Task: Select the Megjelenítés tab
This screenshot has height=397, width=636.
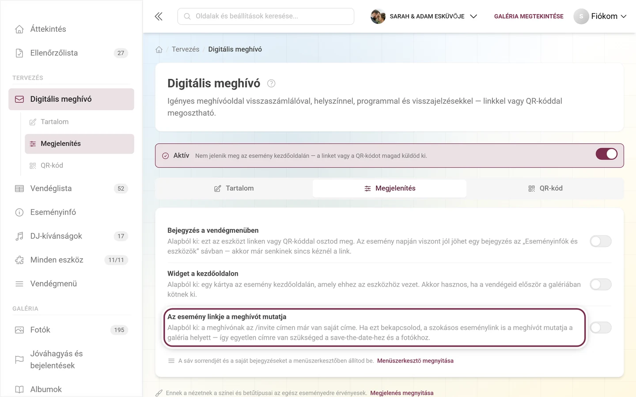Action: click(390, 188)
